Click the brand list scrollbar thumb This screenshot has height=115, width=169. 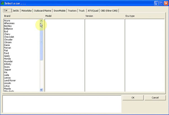(41, 42)
